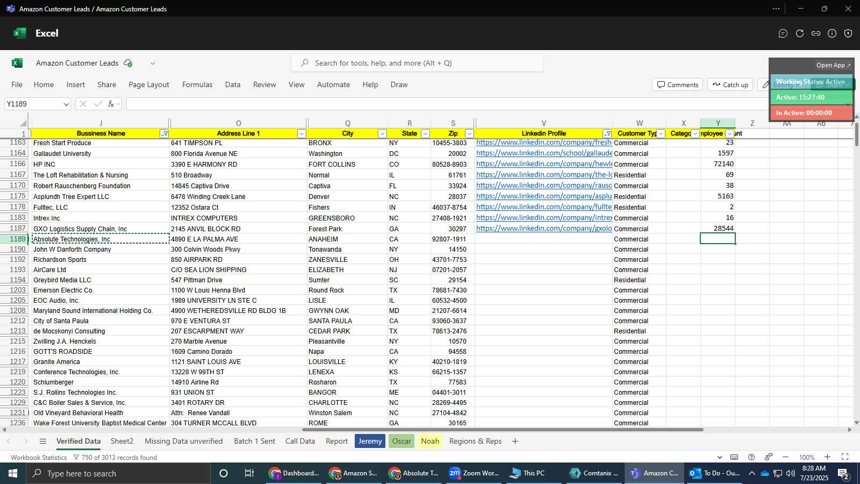Open insert function fx button
Screen dimensions: 860x484
pos(112,104)
